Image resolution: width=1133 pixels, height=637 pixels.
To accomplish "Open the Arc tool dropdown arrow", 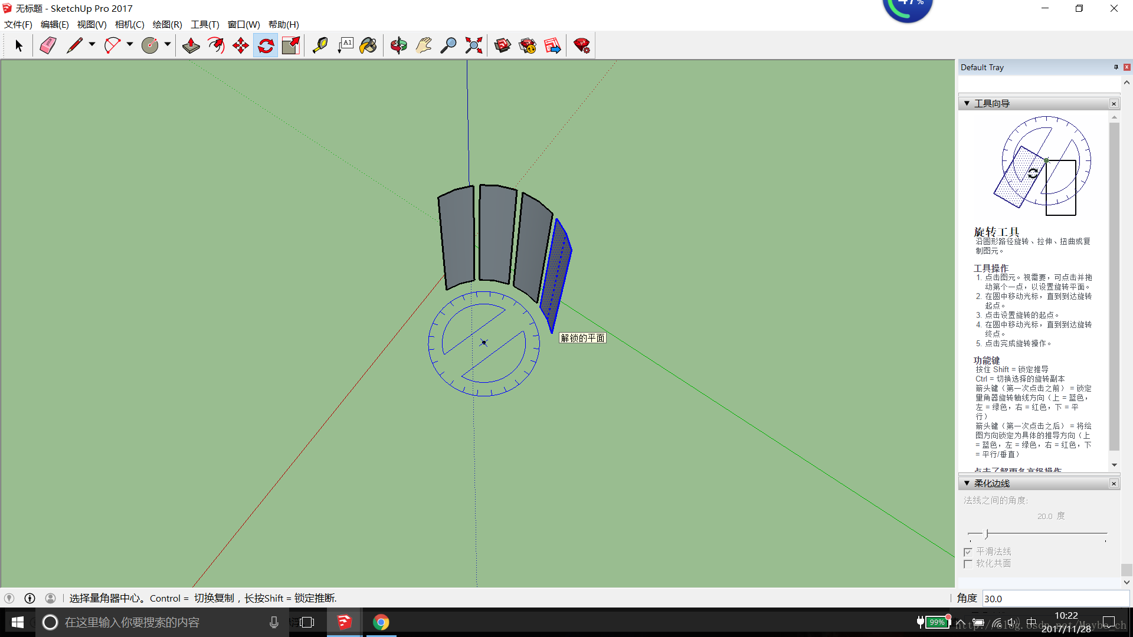I will [130, 44].
